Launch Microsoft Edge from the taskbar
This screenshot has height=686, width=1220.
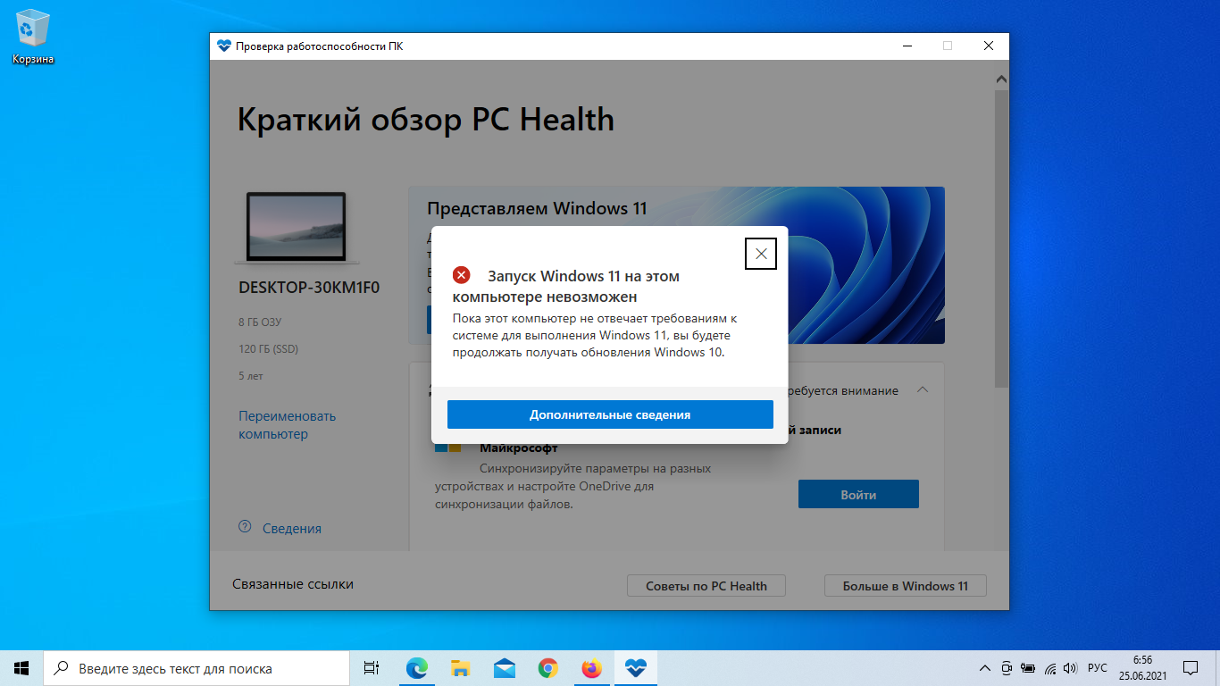416,668
